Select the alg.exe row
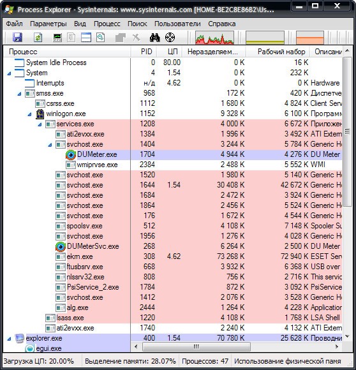The width and height of the screenshot is (356, 370). point(173,307)
